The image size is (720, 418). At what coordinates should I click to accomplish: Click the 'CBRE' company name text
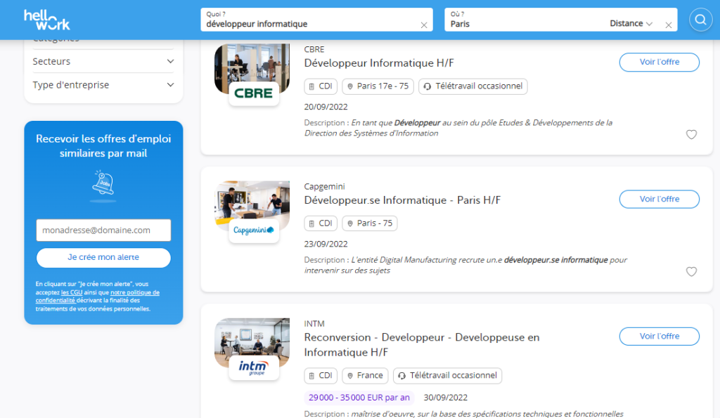314,50
